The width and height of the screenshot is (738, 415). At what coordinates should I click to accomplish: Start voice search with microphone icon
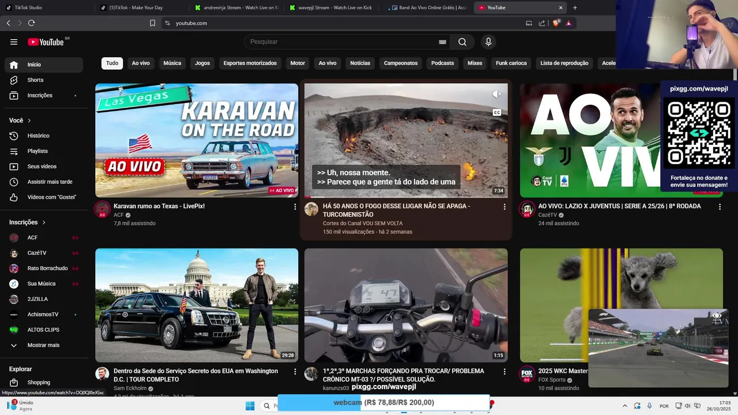tap(488, 41)
